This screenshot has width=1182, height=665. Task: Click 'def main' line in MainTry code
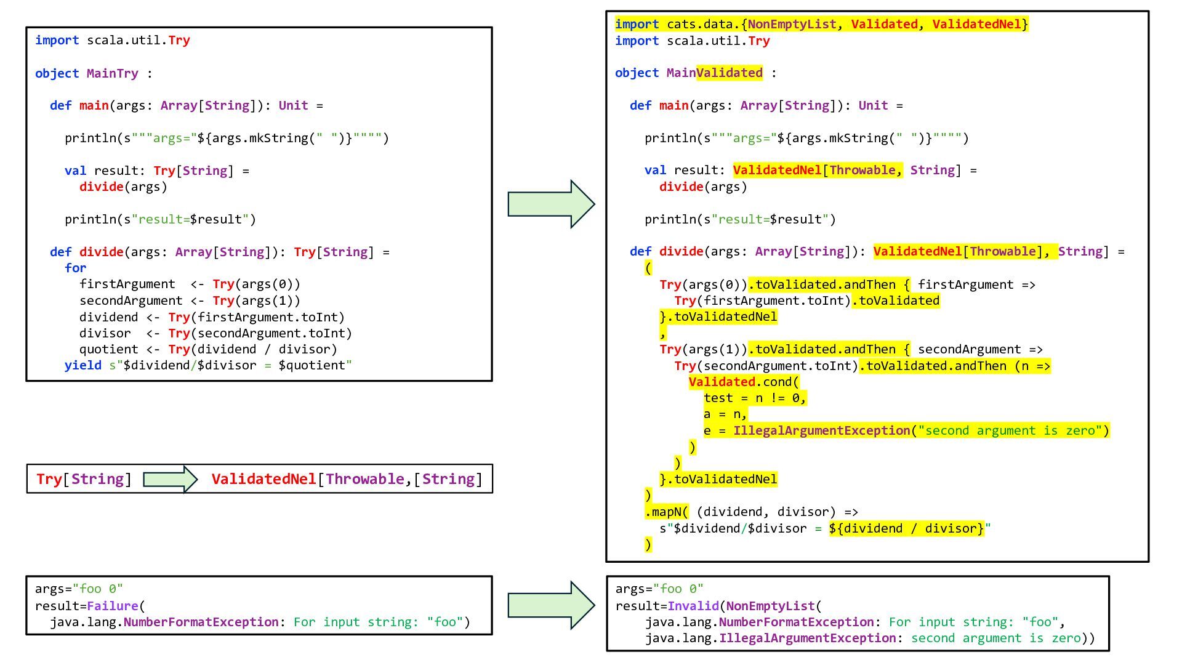187,105
